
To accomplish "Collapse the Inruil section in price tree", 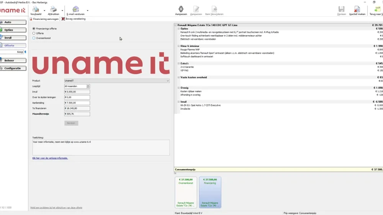I will point(178,102).
